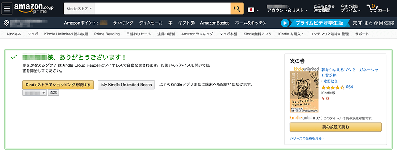The width and height of the screenshot is (397, 156).
Task: Select the Amazonランキング tab
Action: 197,34
